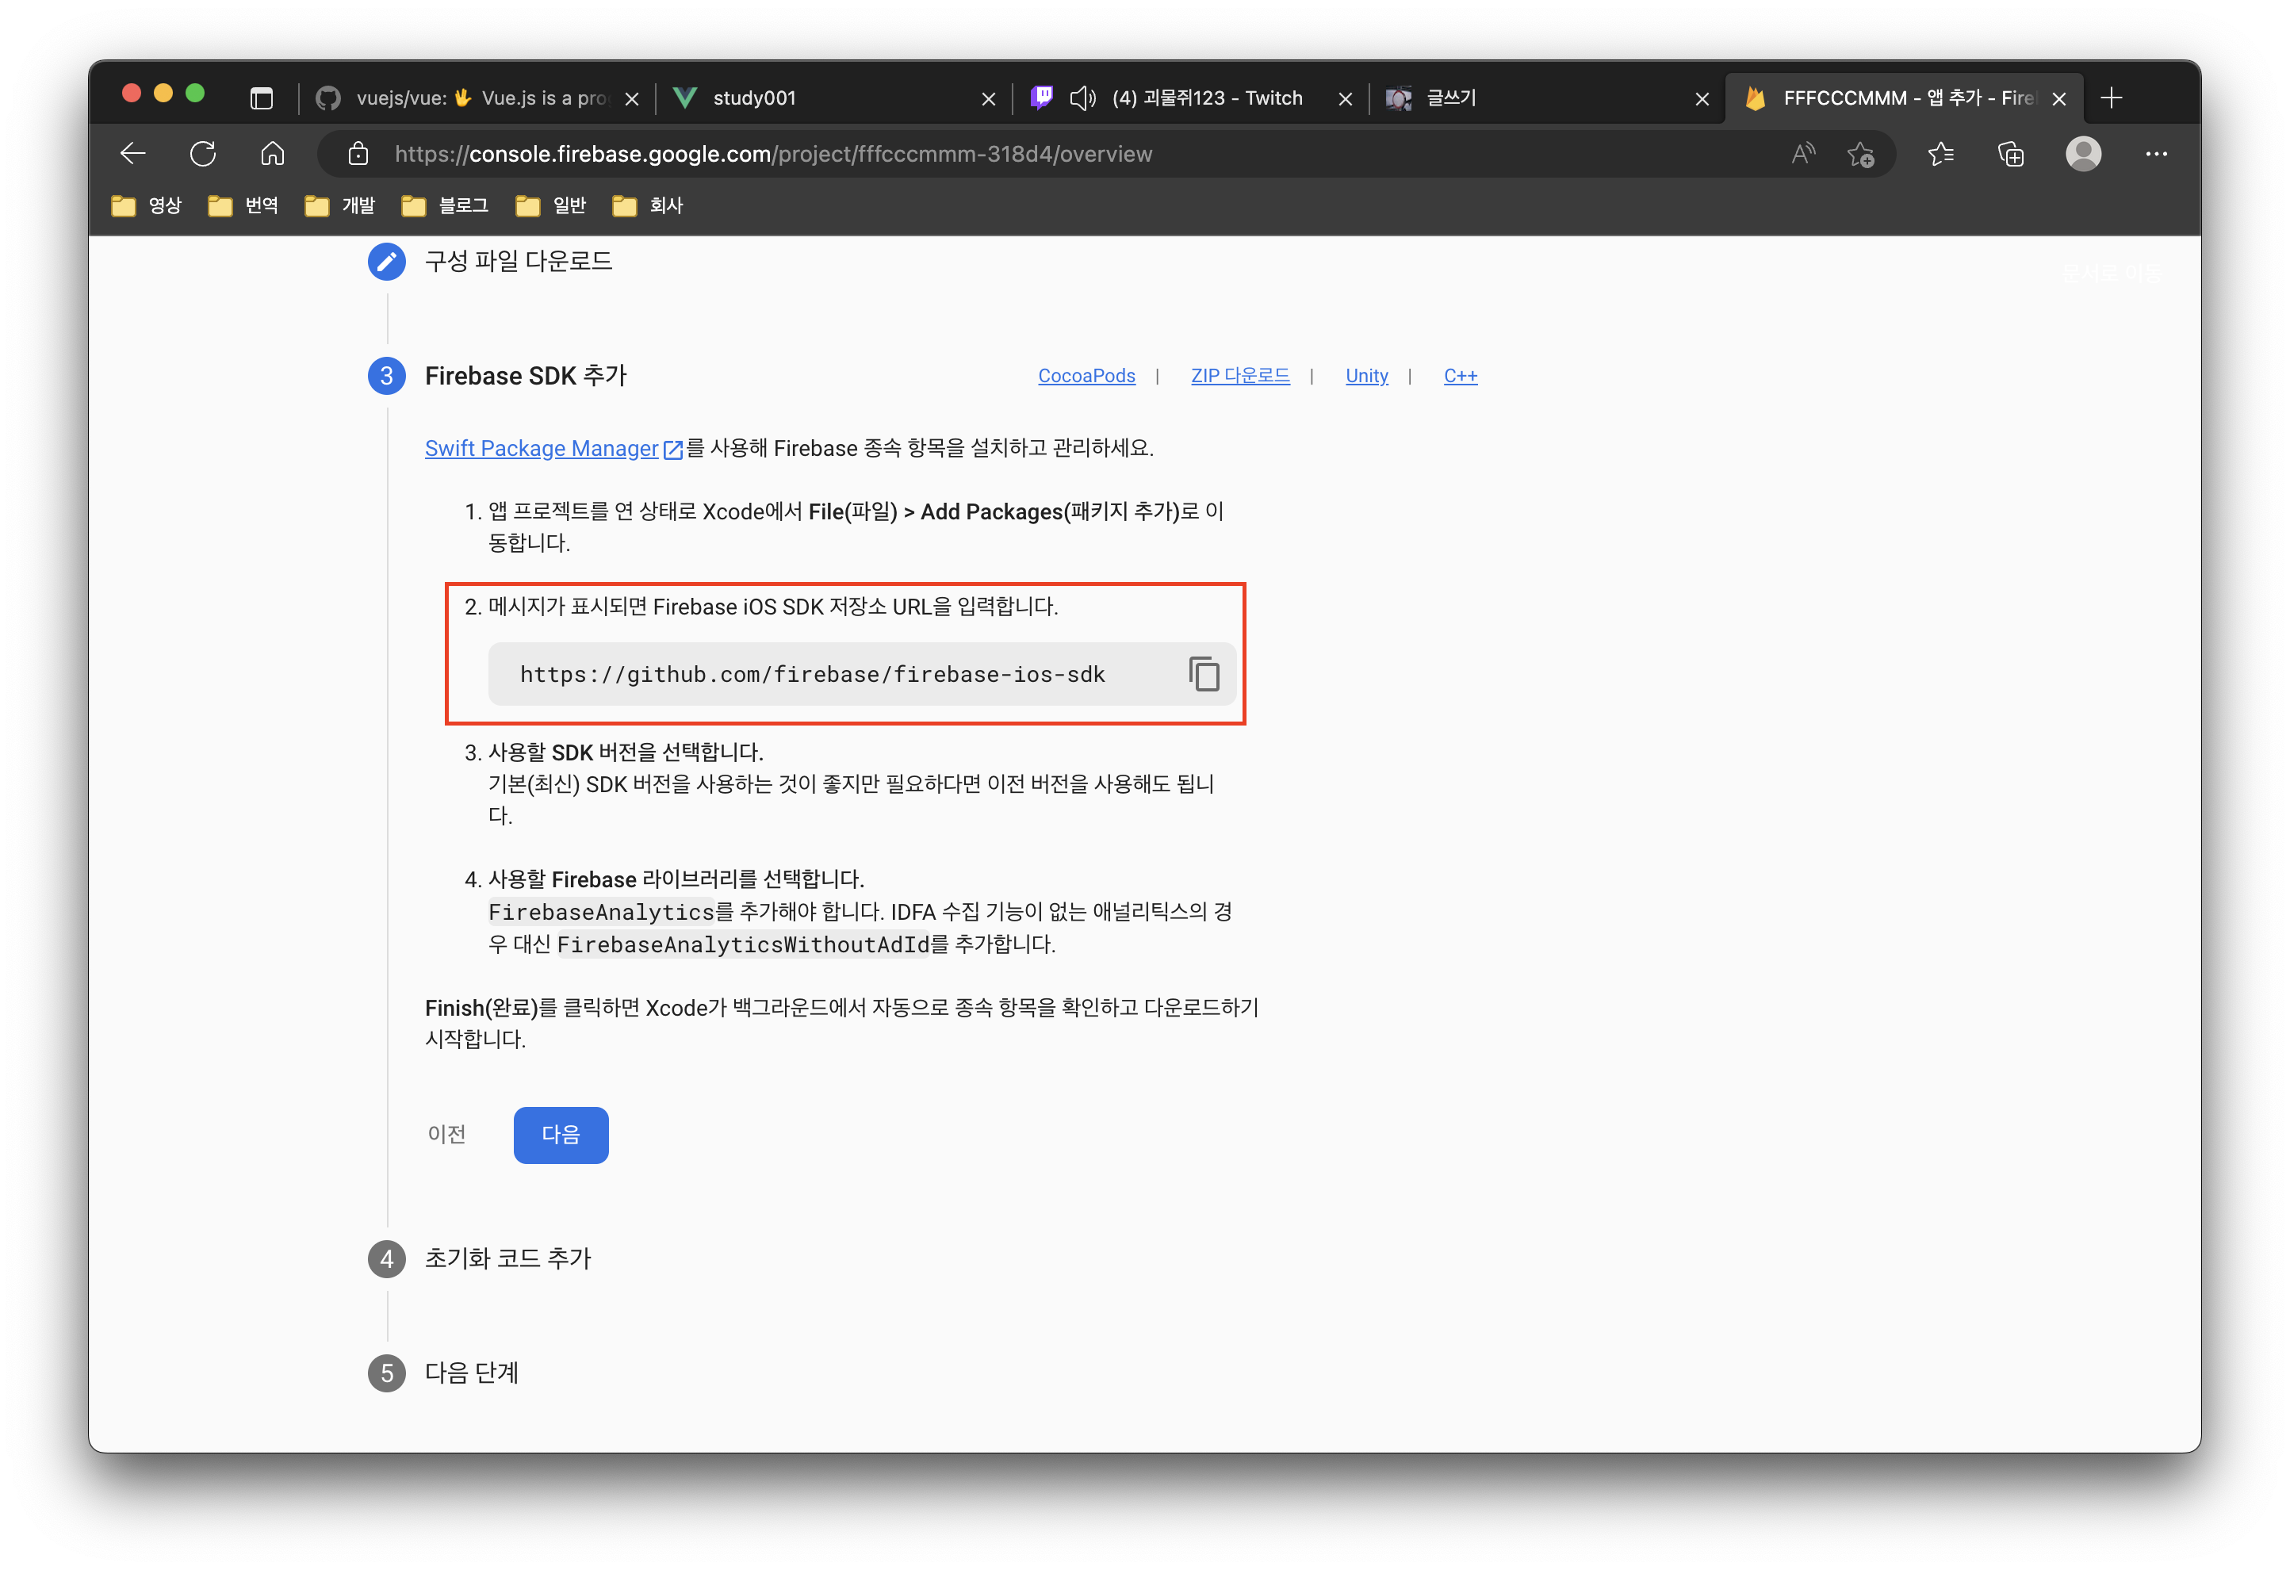
Task: Click the edit pencil for config file step
Action: (386, 261)
